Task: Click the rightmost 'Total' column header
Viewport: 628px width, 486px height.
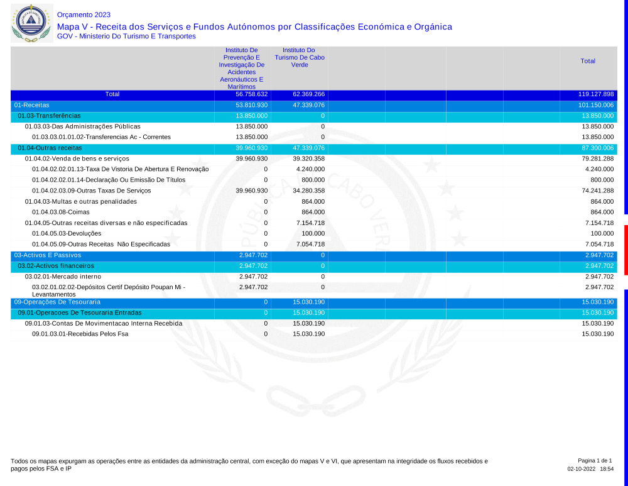Action: [x=588, y=61]
